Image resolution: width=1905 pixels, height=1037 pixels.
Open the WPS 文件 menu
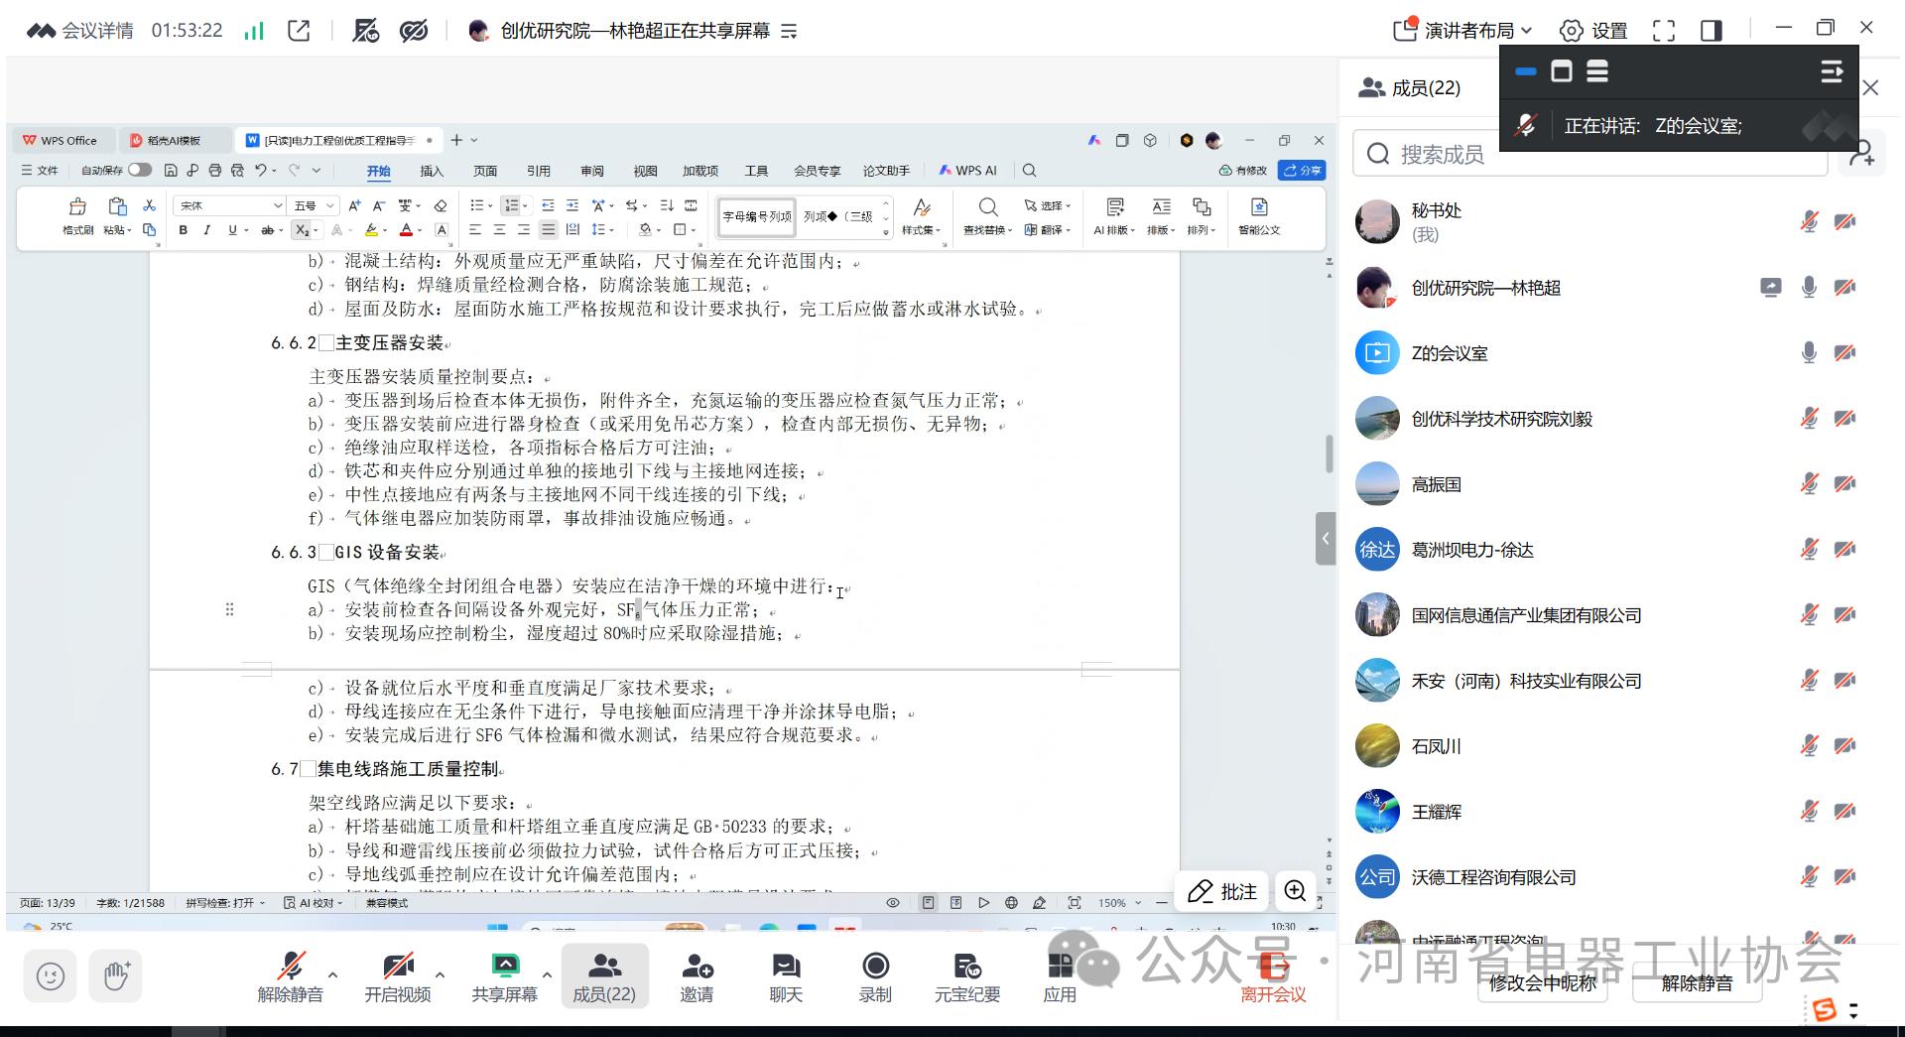tap(40, 171)
